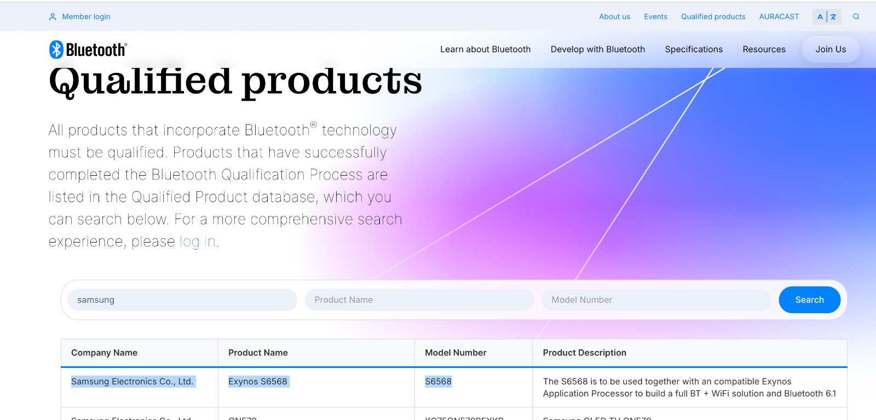
Task: Open the Specifications menu
Action: 694,49
